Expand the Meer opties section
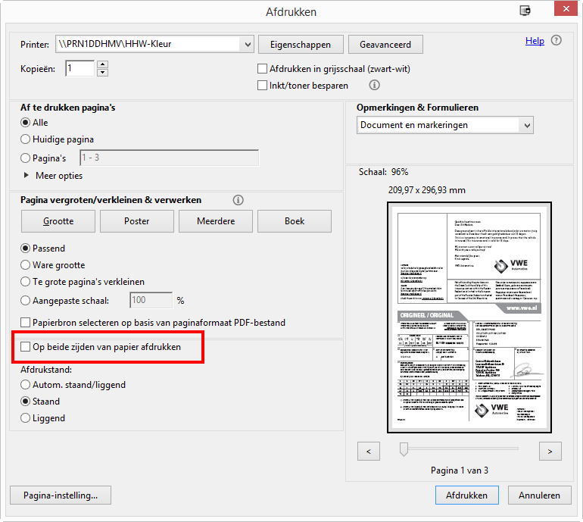This screenshot has height=522, width=583. coord(29,176)
